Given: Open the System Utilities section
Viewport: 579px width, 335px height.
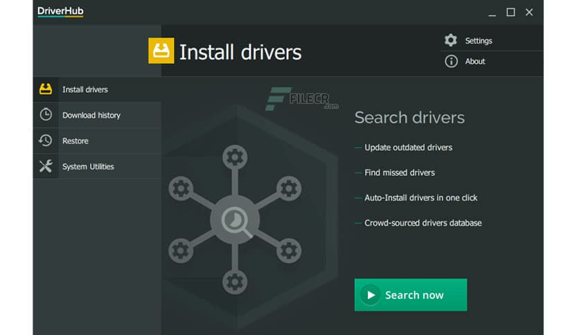Looking at the screenshot, I should 97,166.
